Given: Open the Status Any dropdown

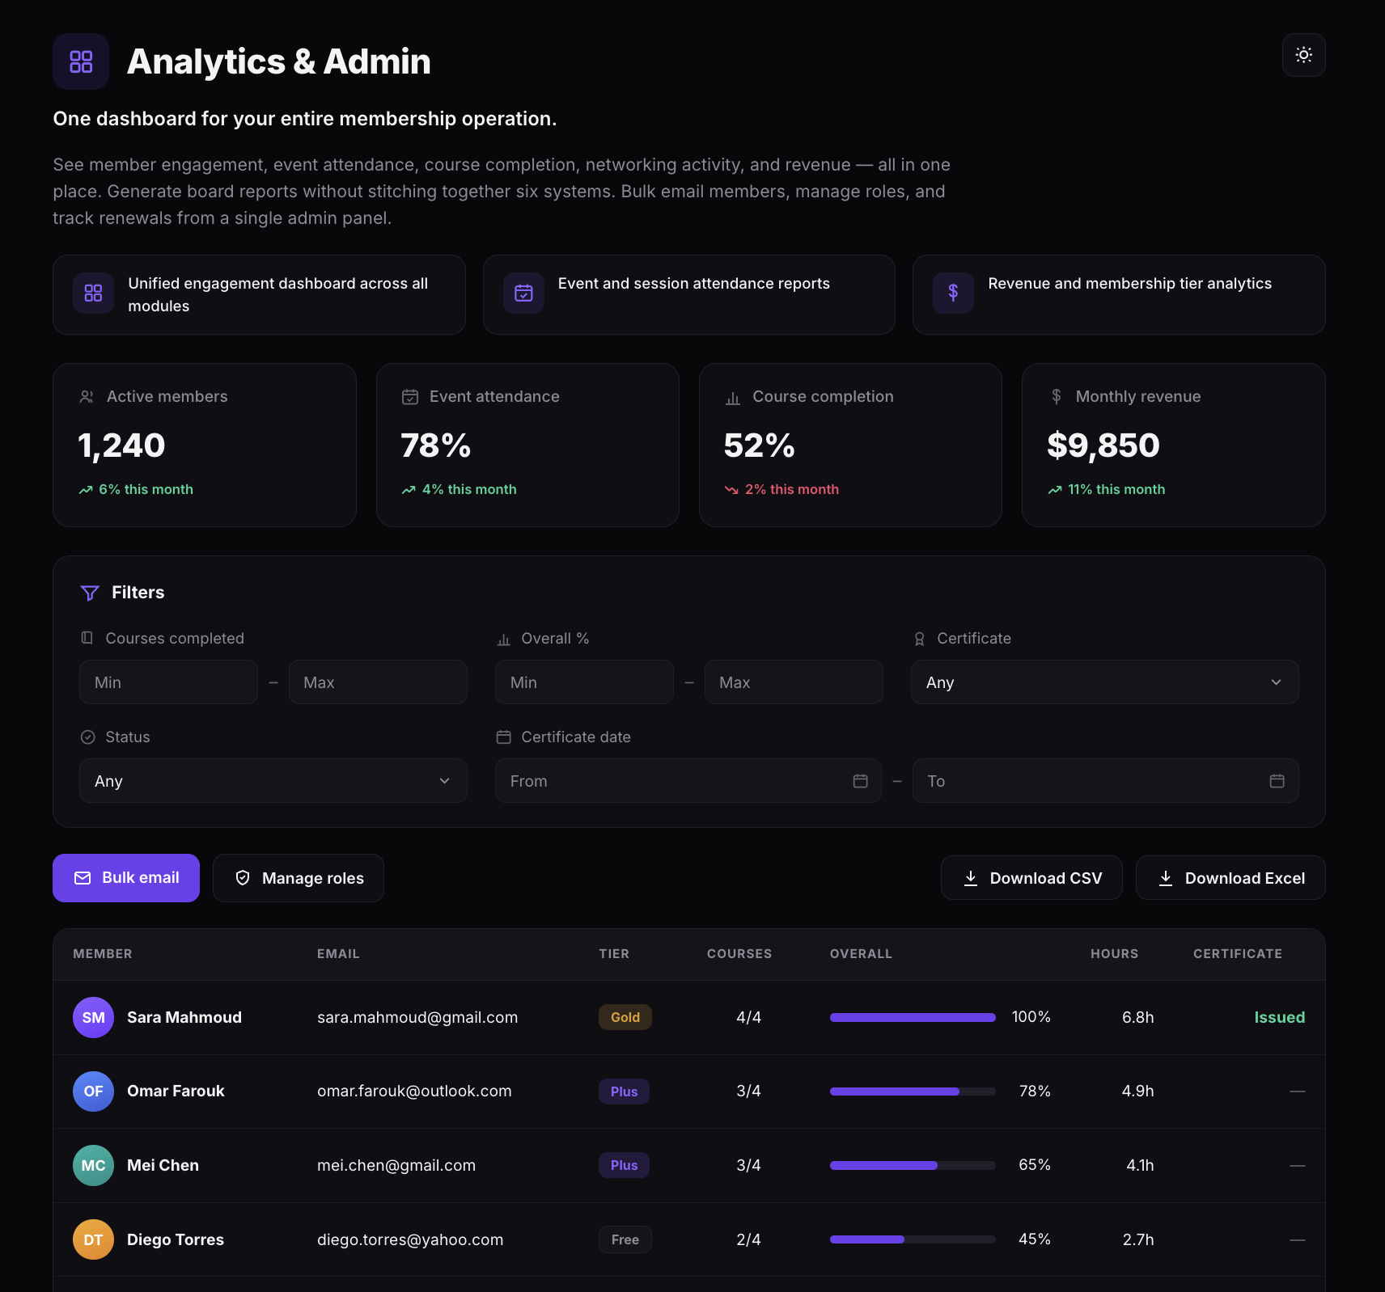Looking at the screenshot, I should pos(273,781).
